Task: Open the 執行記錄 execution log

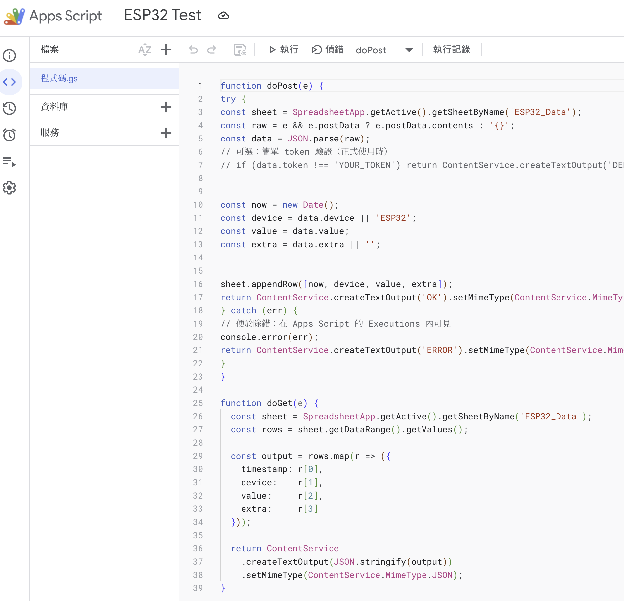Action: tap(452, 50)
